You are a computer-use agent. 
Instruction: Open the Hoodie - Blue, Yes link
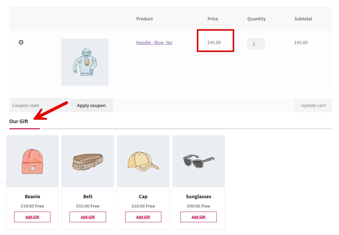[154, 43]
